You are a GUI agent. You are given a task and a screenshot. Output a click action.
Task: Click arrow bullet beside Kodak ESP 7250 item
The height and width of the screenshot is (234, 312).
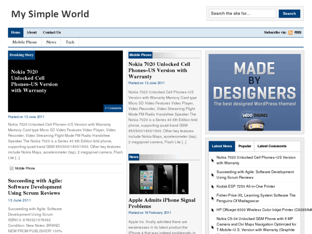click(x=212, y=187)
